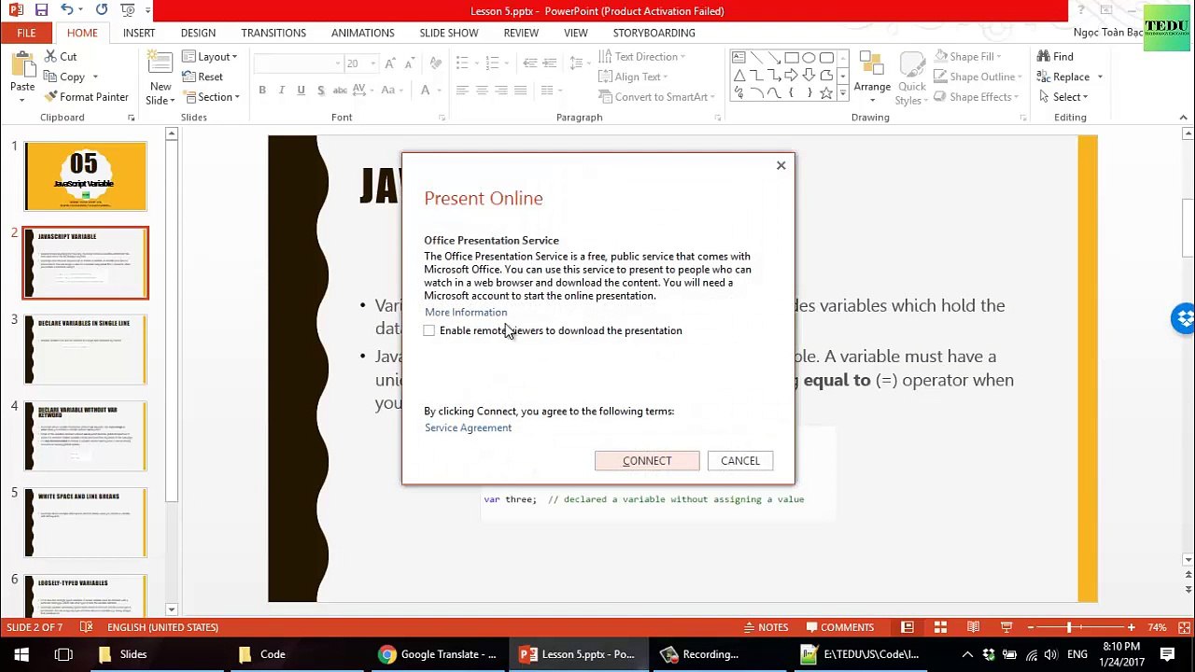The width and height of the screenshot is (1195, 672).
Task: Click CANCEL in Present Online dialog
Action: tap(740, 460)
